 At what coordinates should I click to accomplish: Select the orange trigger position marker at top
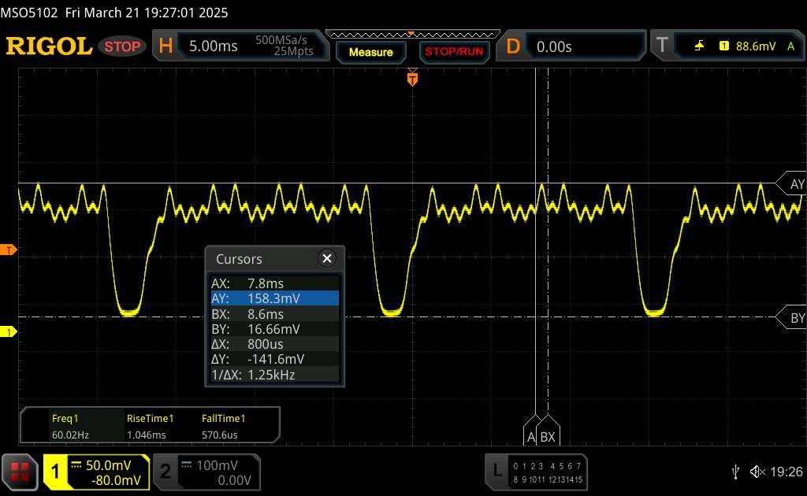[411, 79]
